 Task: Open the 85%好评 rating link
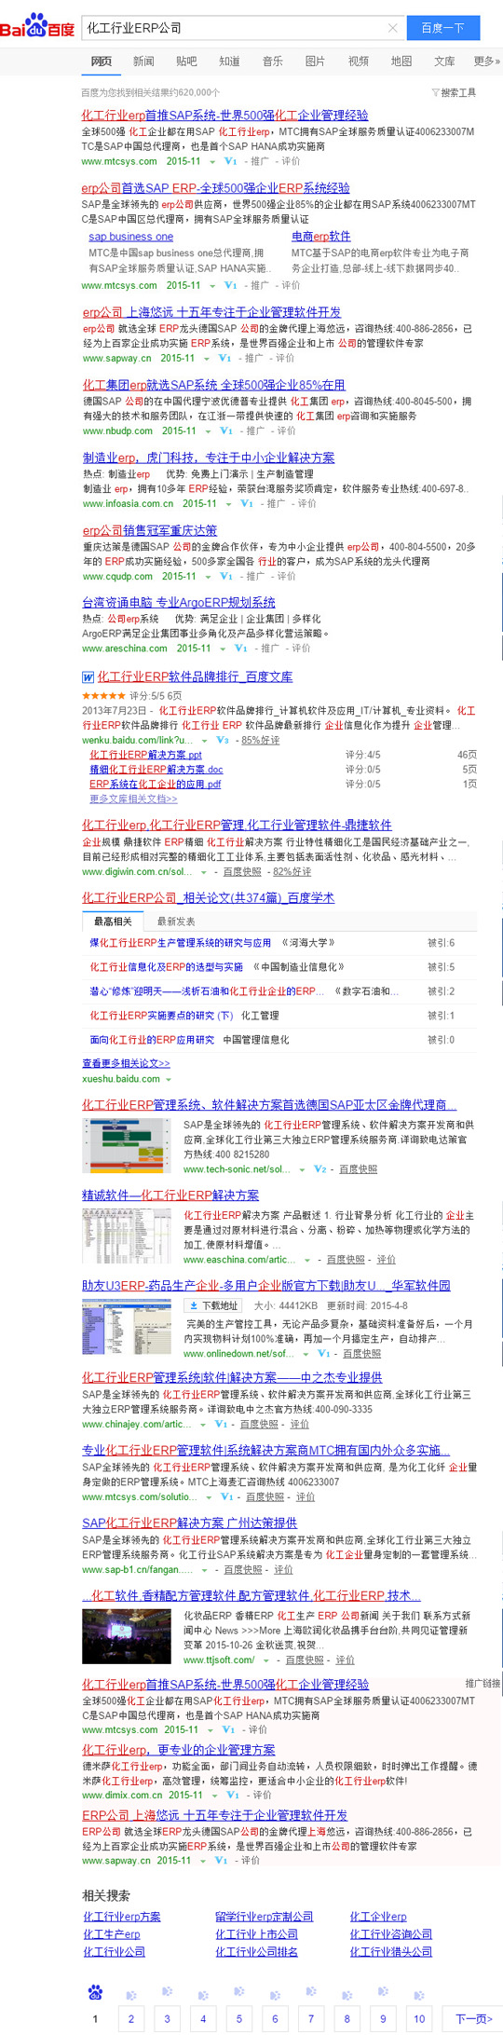(260, 740)
